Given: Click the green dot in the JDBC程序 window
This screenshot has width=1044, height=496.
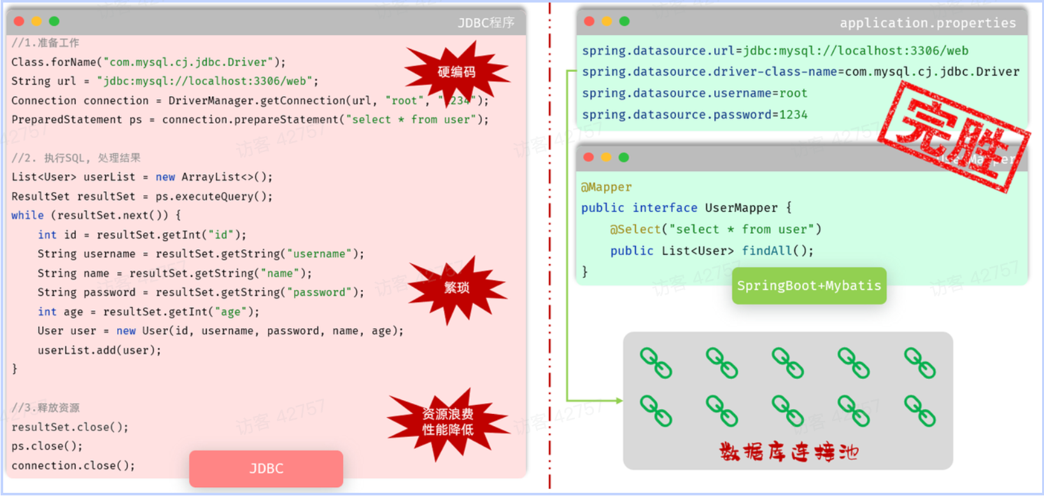Looking at the screenshot, I should point(54,22).
